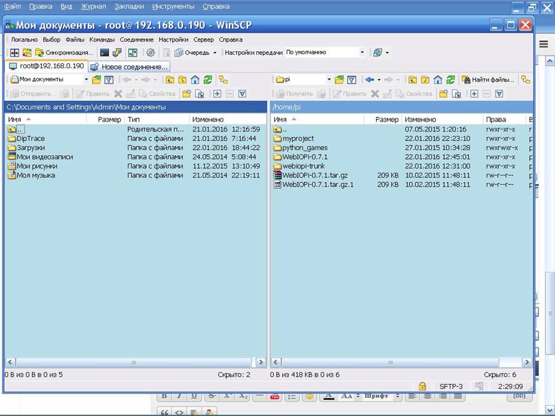Open the По умолчанию transfer settings combo
555x416 pixels.
pyautogui.click(x=325, y=53)
